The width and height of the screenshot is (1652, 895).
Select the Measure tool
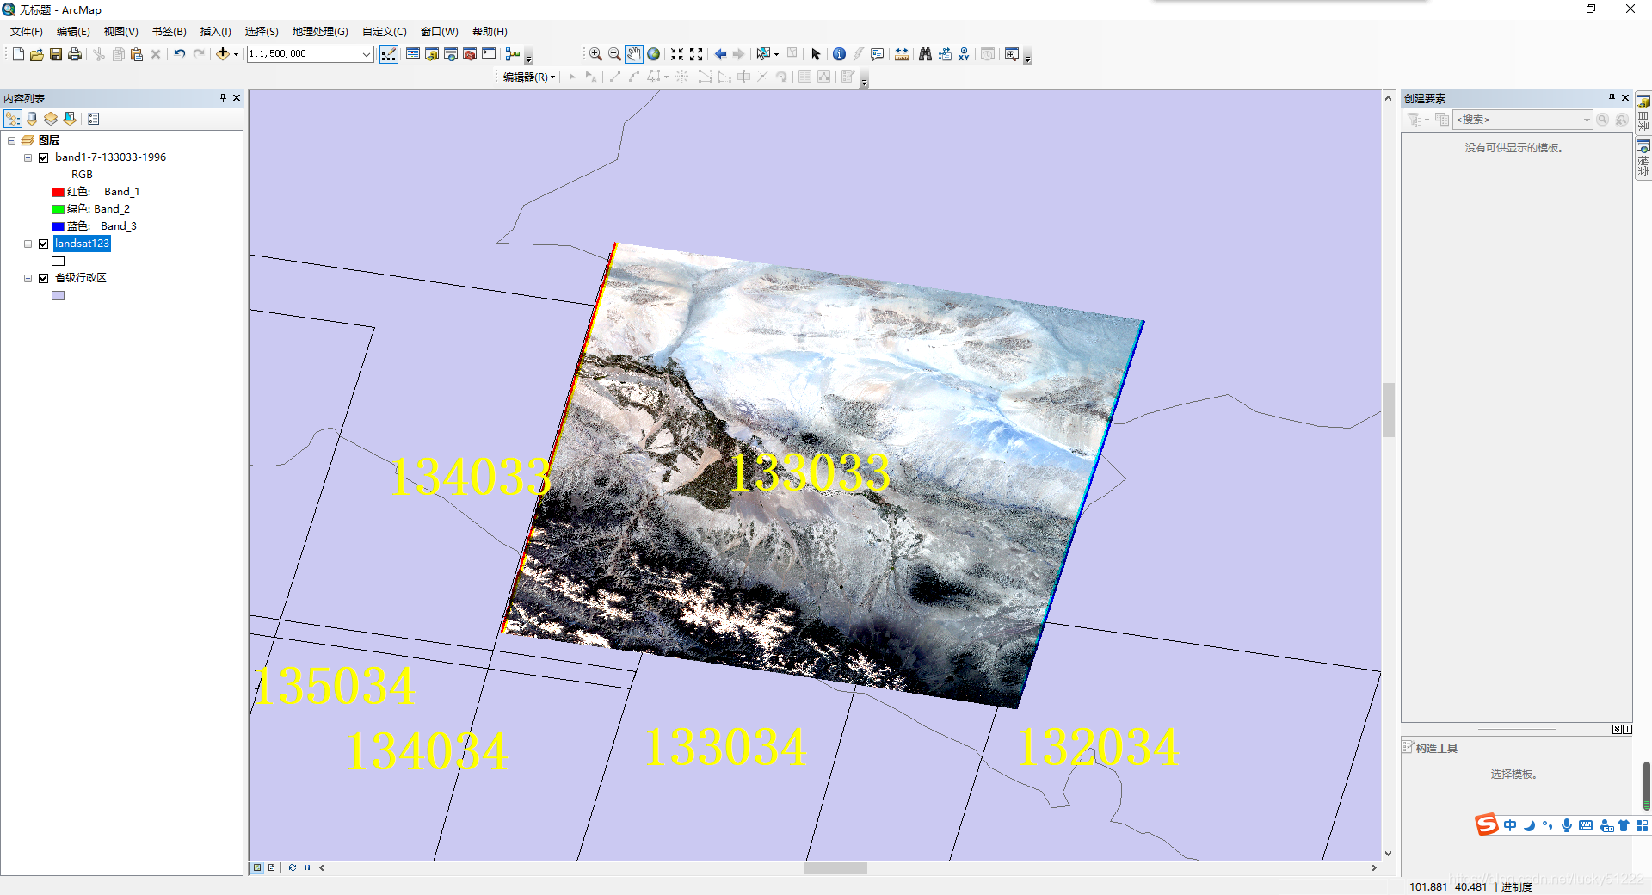pyautogui.click(x=902, y=53)
